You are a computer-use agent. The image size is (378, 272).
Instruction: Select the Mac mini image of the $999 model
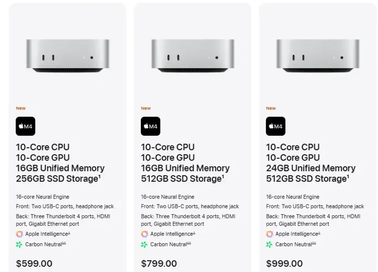(x=318, y=56)
